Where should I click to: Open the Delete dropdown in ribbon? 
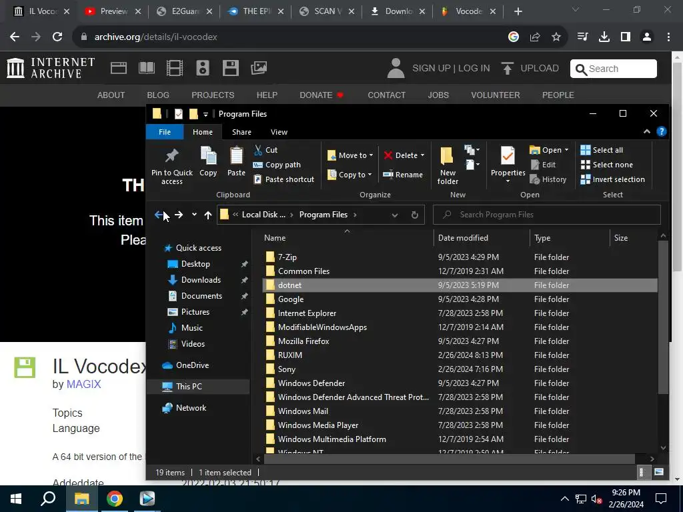point(404,155)
